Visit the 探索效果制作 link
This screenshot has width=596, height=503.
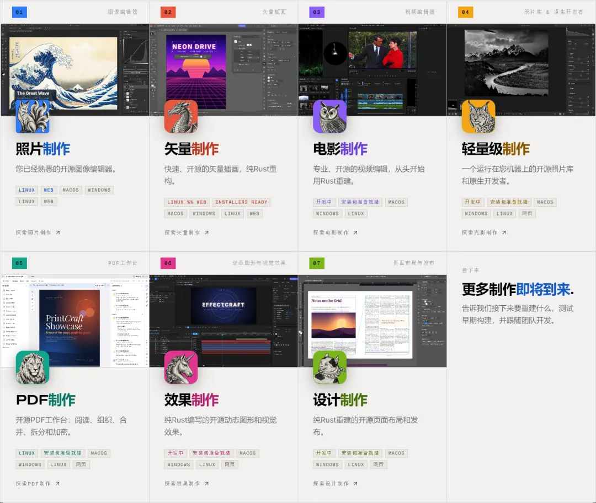187,484
